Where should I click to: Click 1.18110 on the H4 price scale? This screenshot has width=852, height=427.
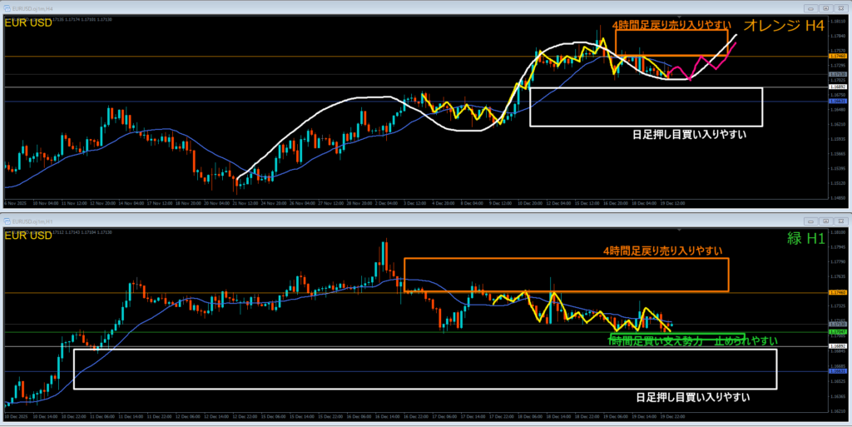(x=837, y=21)
